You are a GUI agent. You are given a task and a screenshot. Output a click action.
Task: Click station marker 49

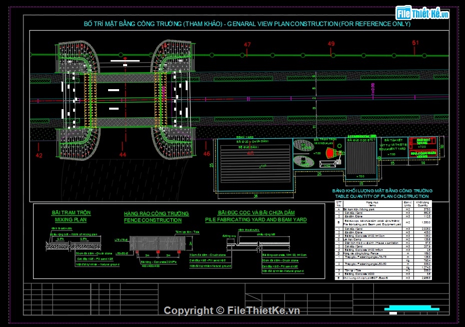[331, 44]
